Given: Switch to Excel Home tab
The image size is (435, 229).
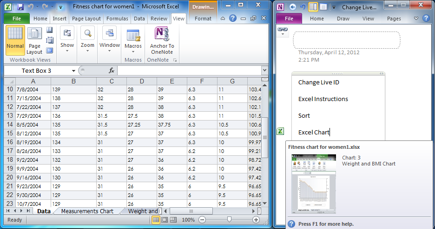Looking at the screenshot, I should 40,19.
